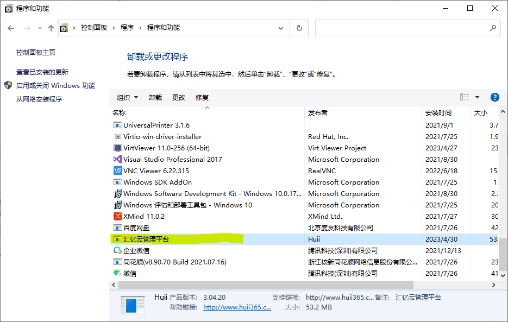Screen dimensions: 508x322
Task: Open help using the blue question mark
Action: coord(494,97)
